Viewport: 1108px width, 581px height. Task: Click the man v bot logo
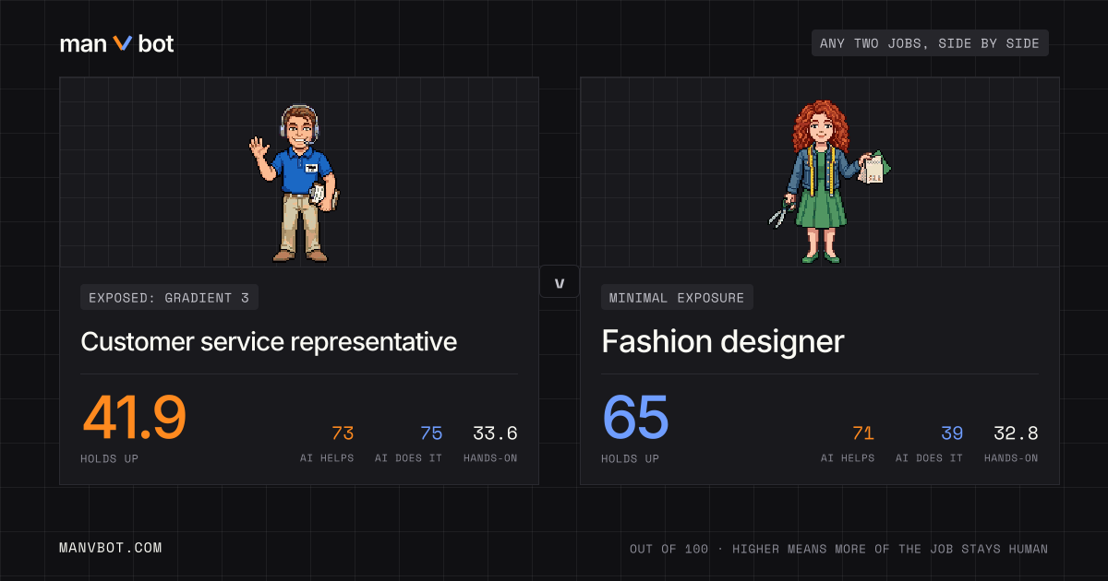click(x=116, y=43)
